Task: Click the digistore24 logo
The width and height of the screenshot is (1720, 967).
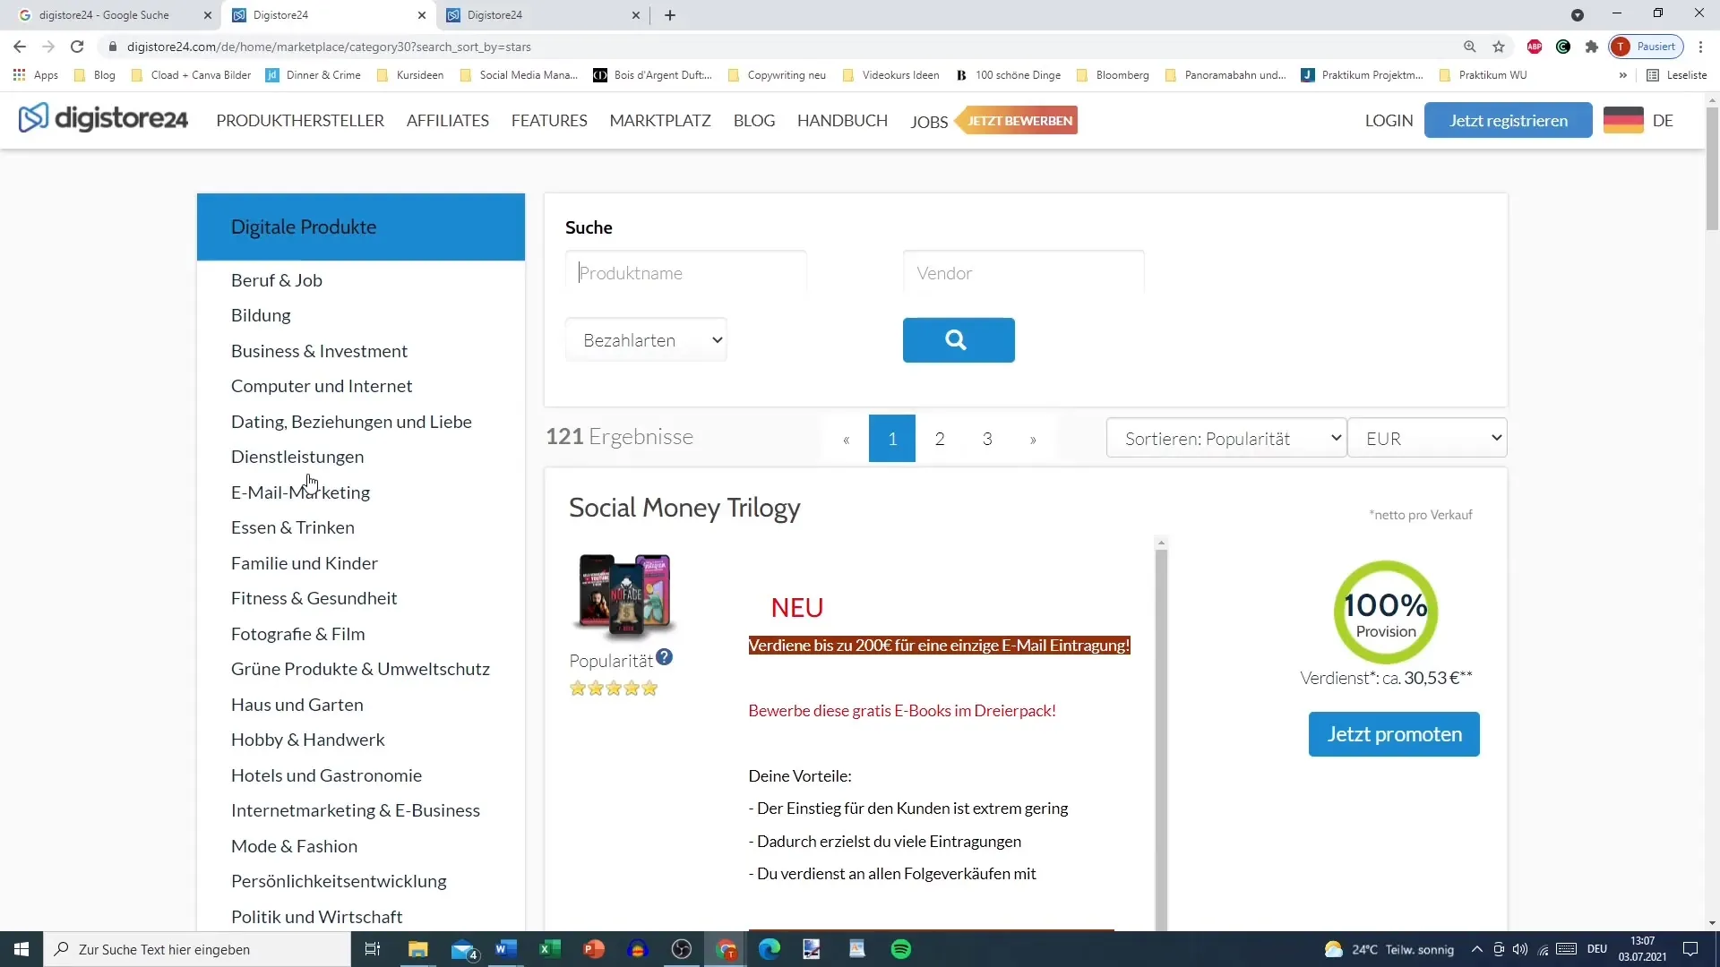Action: tap(103, 118)
